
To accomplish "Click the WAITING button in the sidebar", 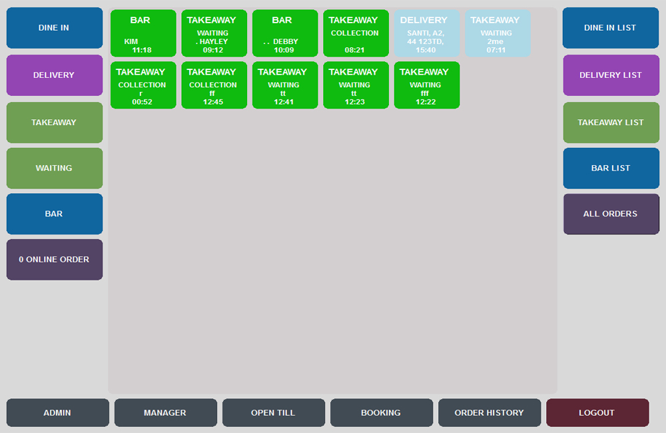I will pos(55,169).
